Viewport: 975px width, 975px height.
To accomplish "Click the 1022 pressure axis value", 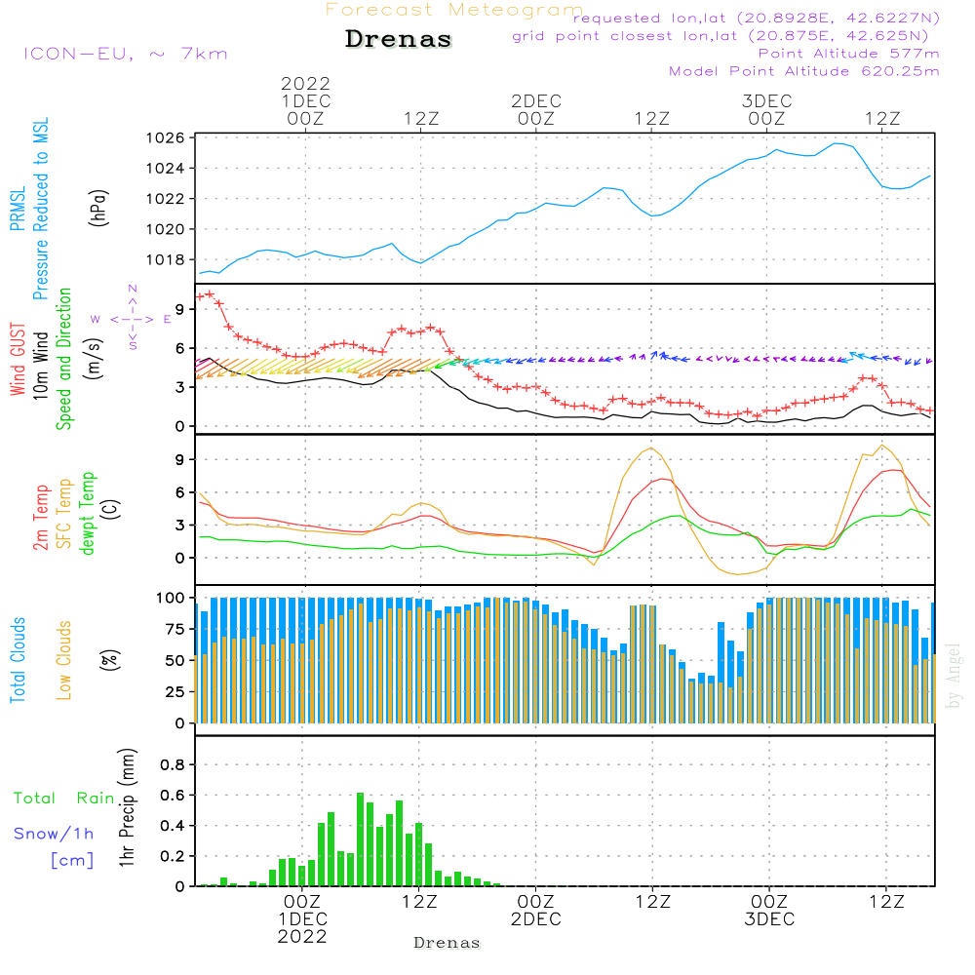I will tap(166, 199).
